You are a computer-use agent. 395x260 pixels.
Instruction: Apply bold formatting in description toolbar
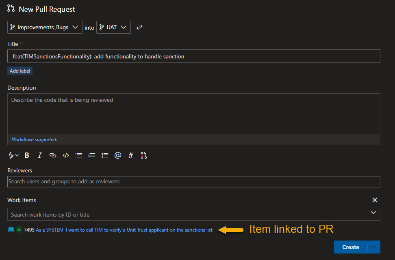pyautogui.click(x=27, y=155)
